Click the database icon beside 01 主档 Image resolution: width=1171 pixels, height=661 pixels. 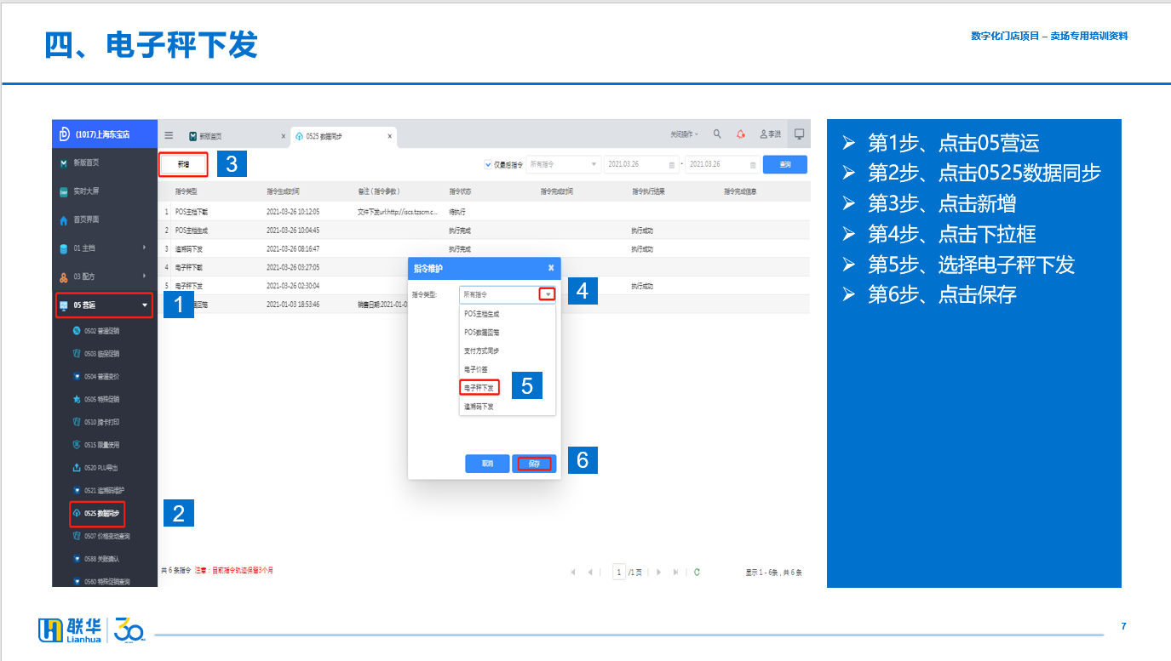[63, 248]
